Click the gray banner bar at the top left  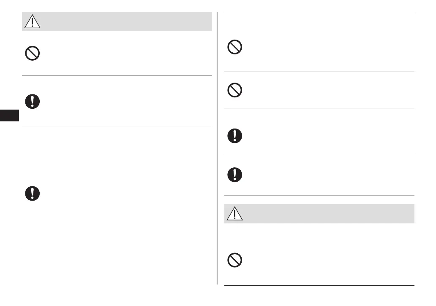pos(127,21)
